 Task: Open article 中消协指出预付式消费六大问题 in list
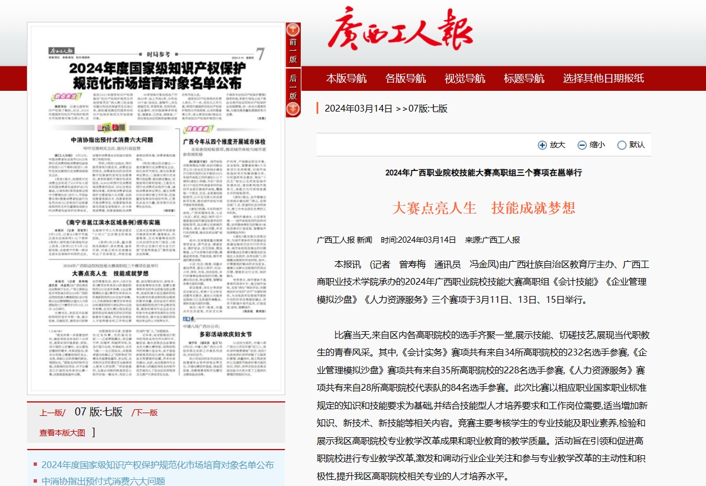click(x=103, y=481)
